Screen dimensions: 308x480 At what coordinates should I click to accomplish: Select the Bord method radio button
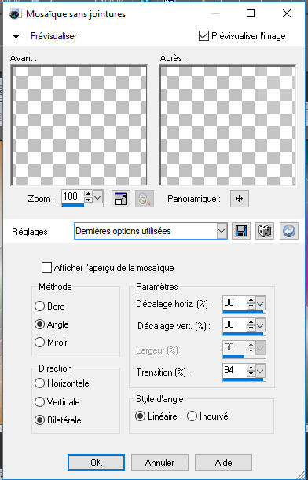click(x=39, y=306)
